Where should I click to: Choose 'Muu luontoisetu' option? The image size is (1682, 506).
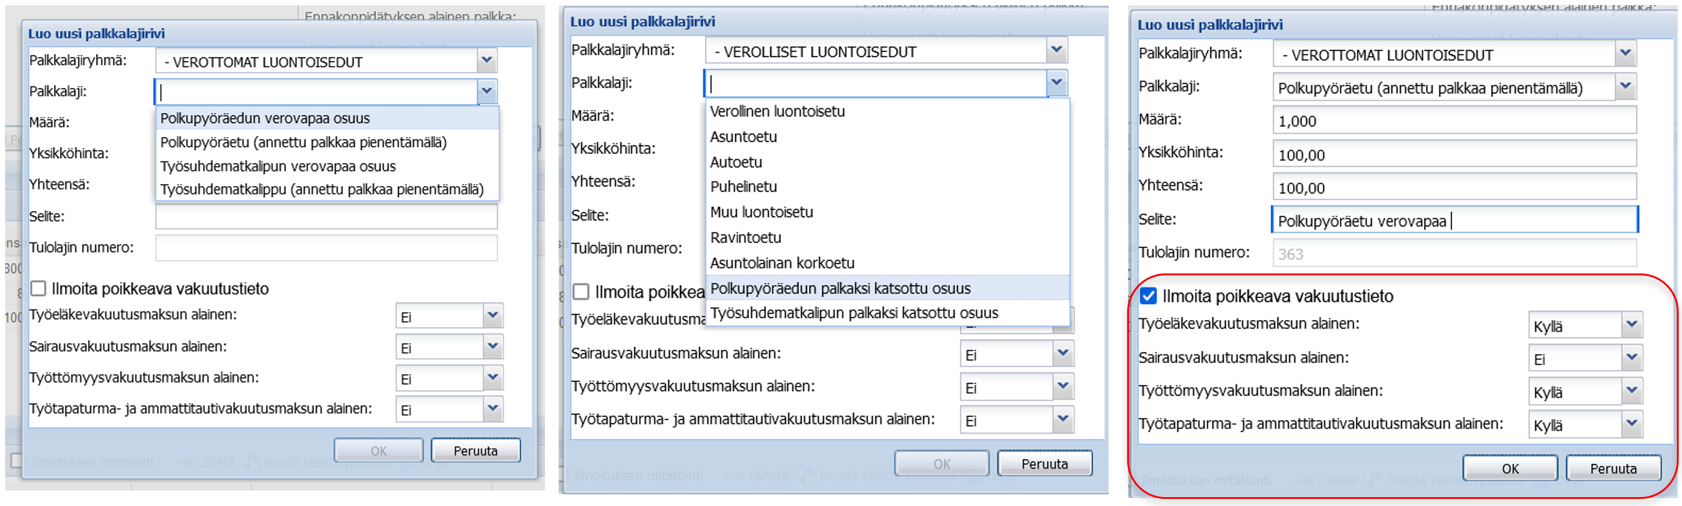[888, 212]
